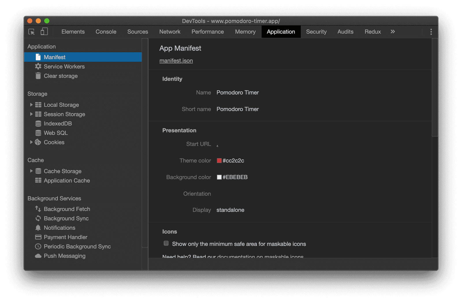462x302 pixels.
Task: Click the theme color swatch #cc2c2c
Action: (219, 161)
